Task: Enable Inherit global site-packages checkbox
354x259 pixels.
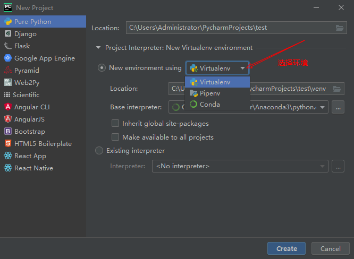Action: [115, 123]
